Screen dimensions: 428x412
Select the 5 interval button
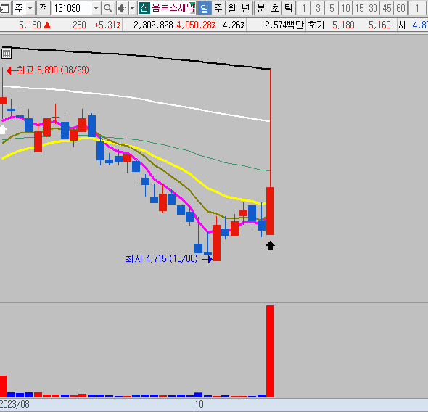[x=332, y=8]
